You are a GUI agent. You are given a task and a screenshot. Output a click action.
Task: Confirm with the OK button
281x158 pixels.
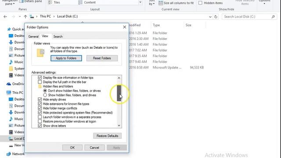coord(72,147)
